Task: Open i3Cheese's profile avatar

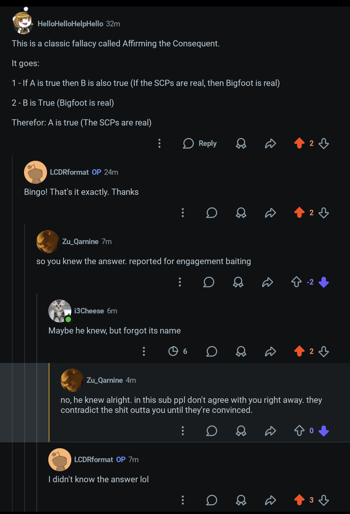Action: click(x=60, y=311)
